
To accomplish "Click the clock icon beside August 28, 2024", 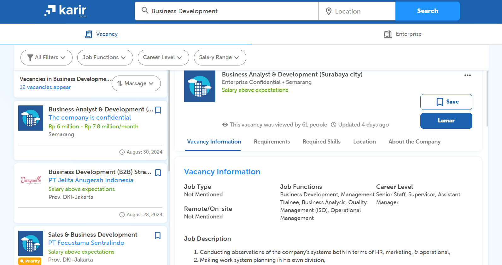I will 122,215.
